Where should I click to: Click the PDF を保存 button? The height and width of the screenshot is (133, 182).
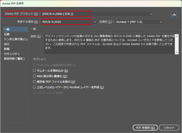point(145,128)
